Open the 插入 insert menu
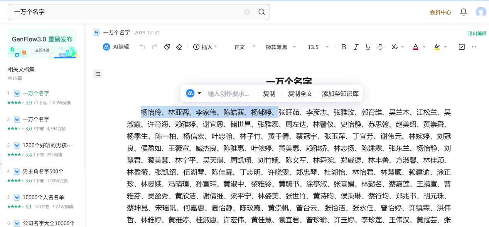489x227 pixels. tap(205, 47)
